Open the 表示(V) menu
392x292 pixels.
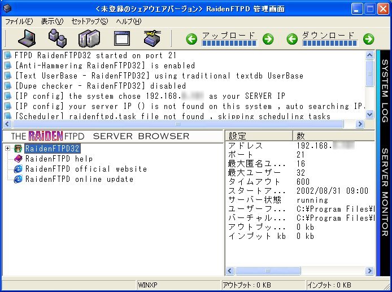pos(53,21)
